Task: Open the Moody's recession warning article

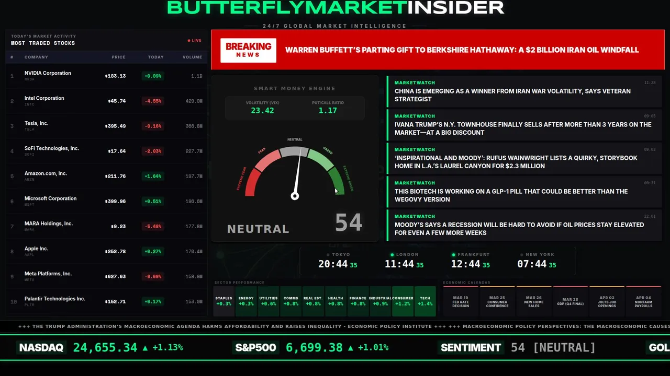Action: [x=524, y=225]
